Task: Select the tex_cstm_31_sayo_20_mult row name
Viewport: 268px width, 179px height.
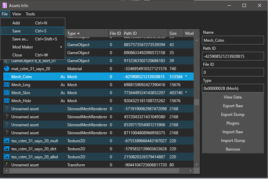Action: [35, 141]
